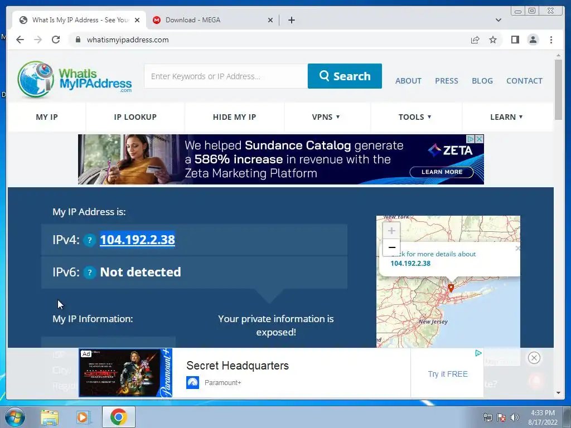Screen dimensions: 571x428
Task: Open Action Center flag icon
Action: pos(501,417)
